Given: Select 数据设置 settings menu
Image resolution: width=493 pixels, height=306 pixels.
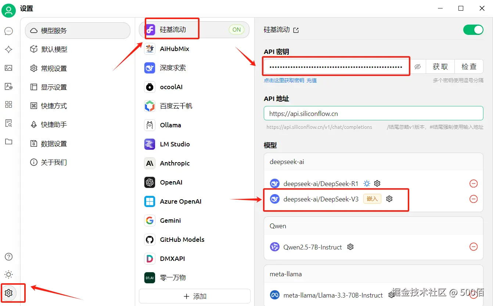Looking at the screenshot, I should 78,143.
